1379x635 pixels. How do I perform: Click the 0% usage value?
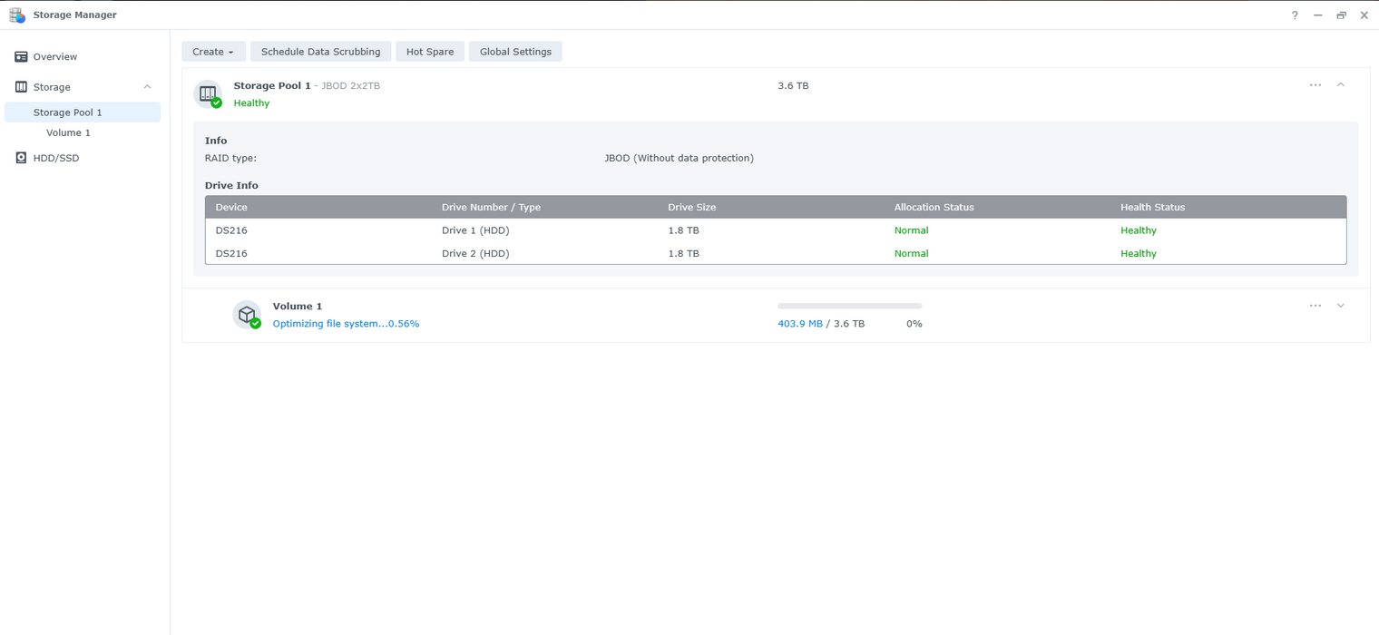click(914, 324)
